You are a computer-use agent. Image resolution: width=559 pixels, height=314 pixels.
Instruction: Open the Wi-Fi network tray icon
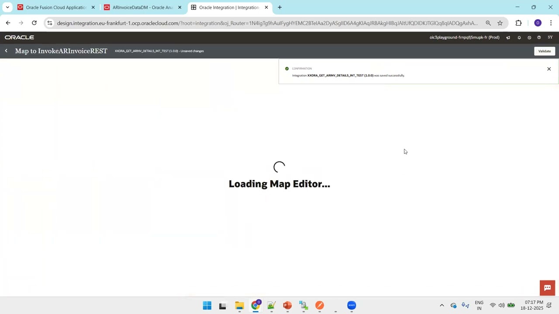[x=493, y=306]
